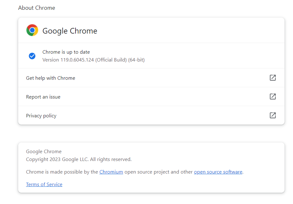Click external link icon beside Get help
Image resolution: width=293 pixels, height=204 pixels.
click(273, 78)
